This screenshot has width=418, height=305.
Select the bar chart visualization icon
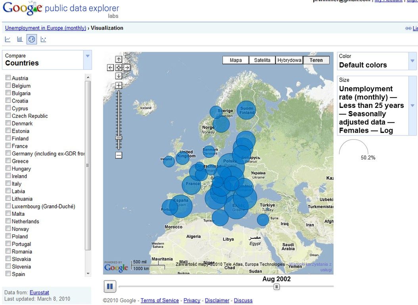click(x=20, y=39)
